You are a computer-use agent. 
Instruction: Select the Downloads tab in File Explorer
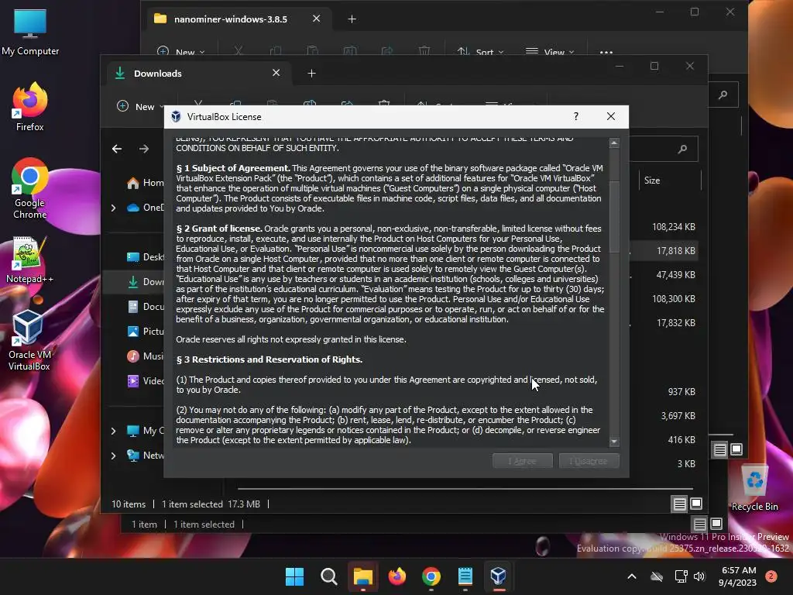tap(197, 74)
